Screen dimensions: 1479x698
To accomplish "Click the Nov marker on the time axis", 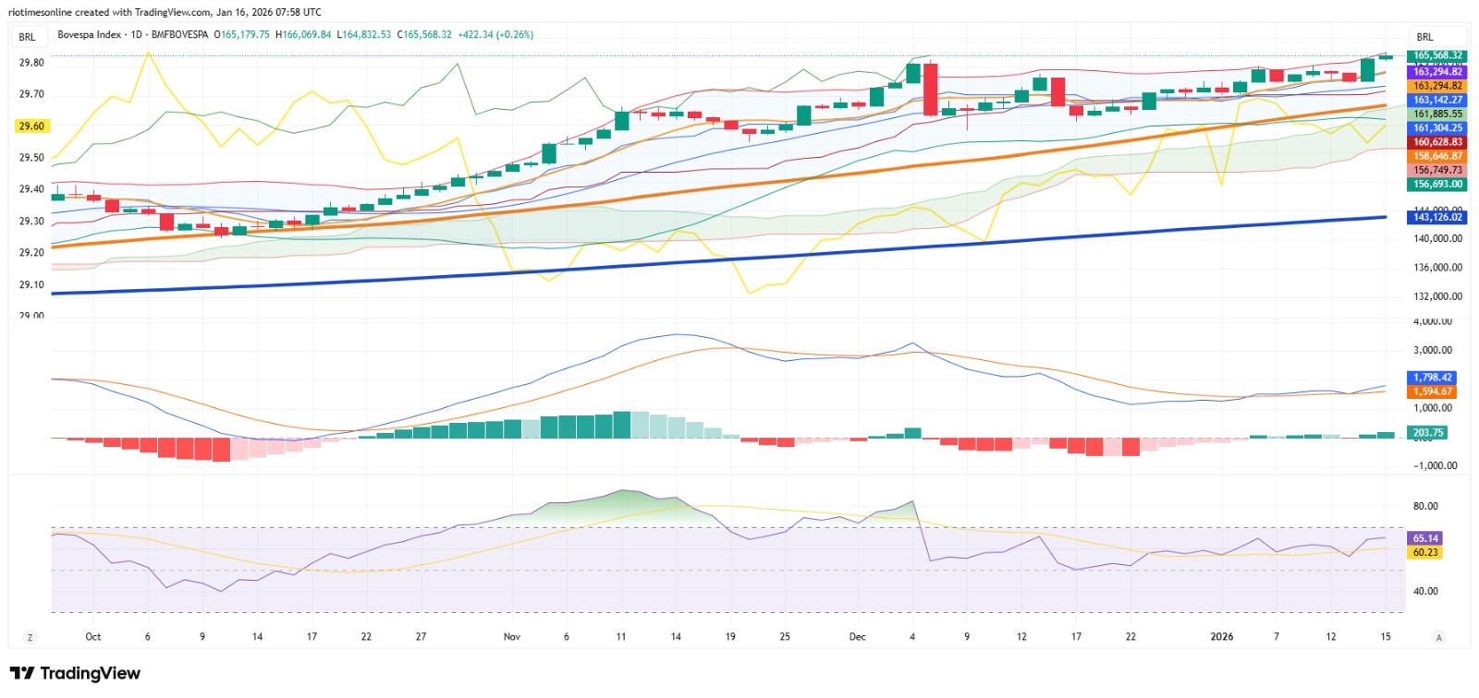I will [512, 637].
